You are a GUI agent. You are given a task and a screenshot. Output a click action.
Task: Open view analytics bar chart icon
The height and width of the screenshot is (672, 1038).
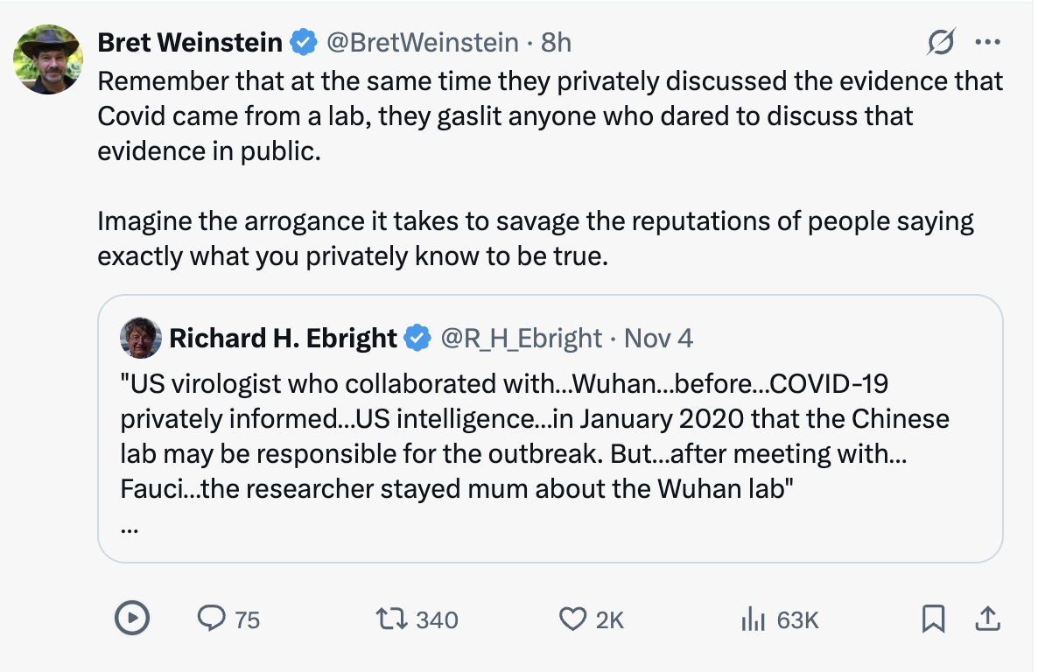[752, 619]
